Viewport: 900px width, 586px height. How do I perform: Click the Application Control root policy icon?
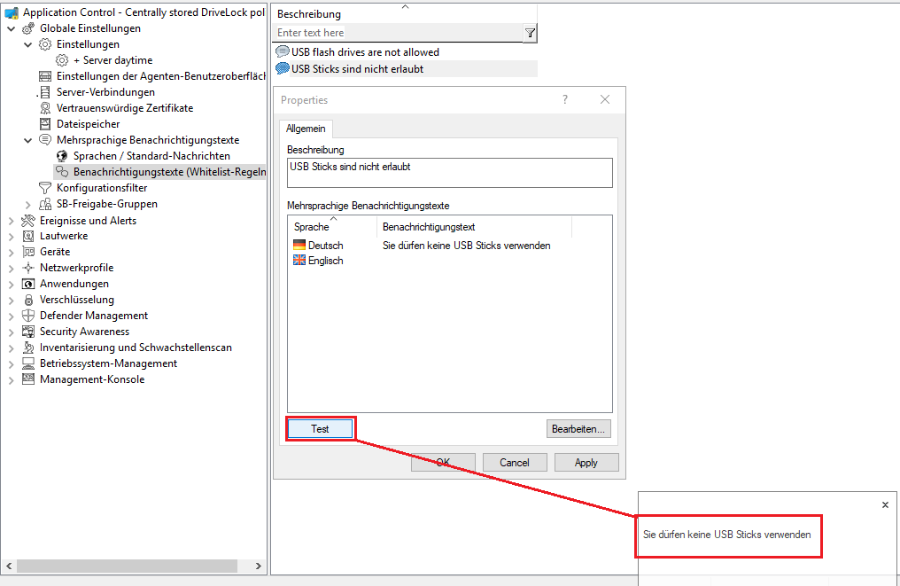(x=12, y=12)
